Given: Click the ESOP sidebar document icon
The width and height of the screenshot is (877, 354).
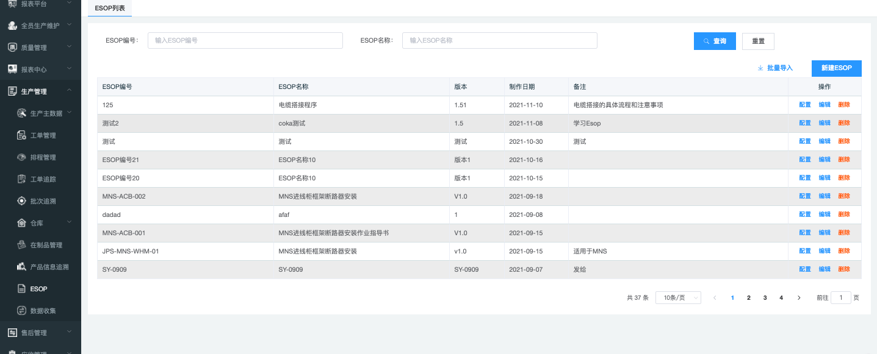Looking at the screenshot, I should coord(21,289).
